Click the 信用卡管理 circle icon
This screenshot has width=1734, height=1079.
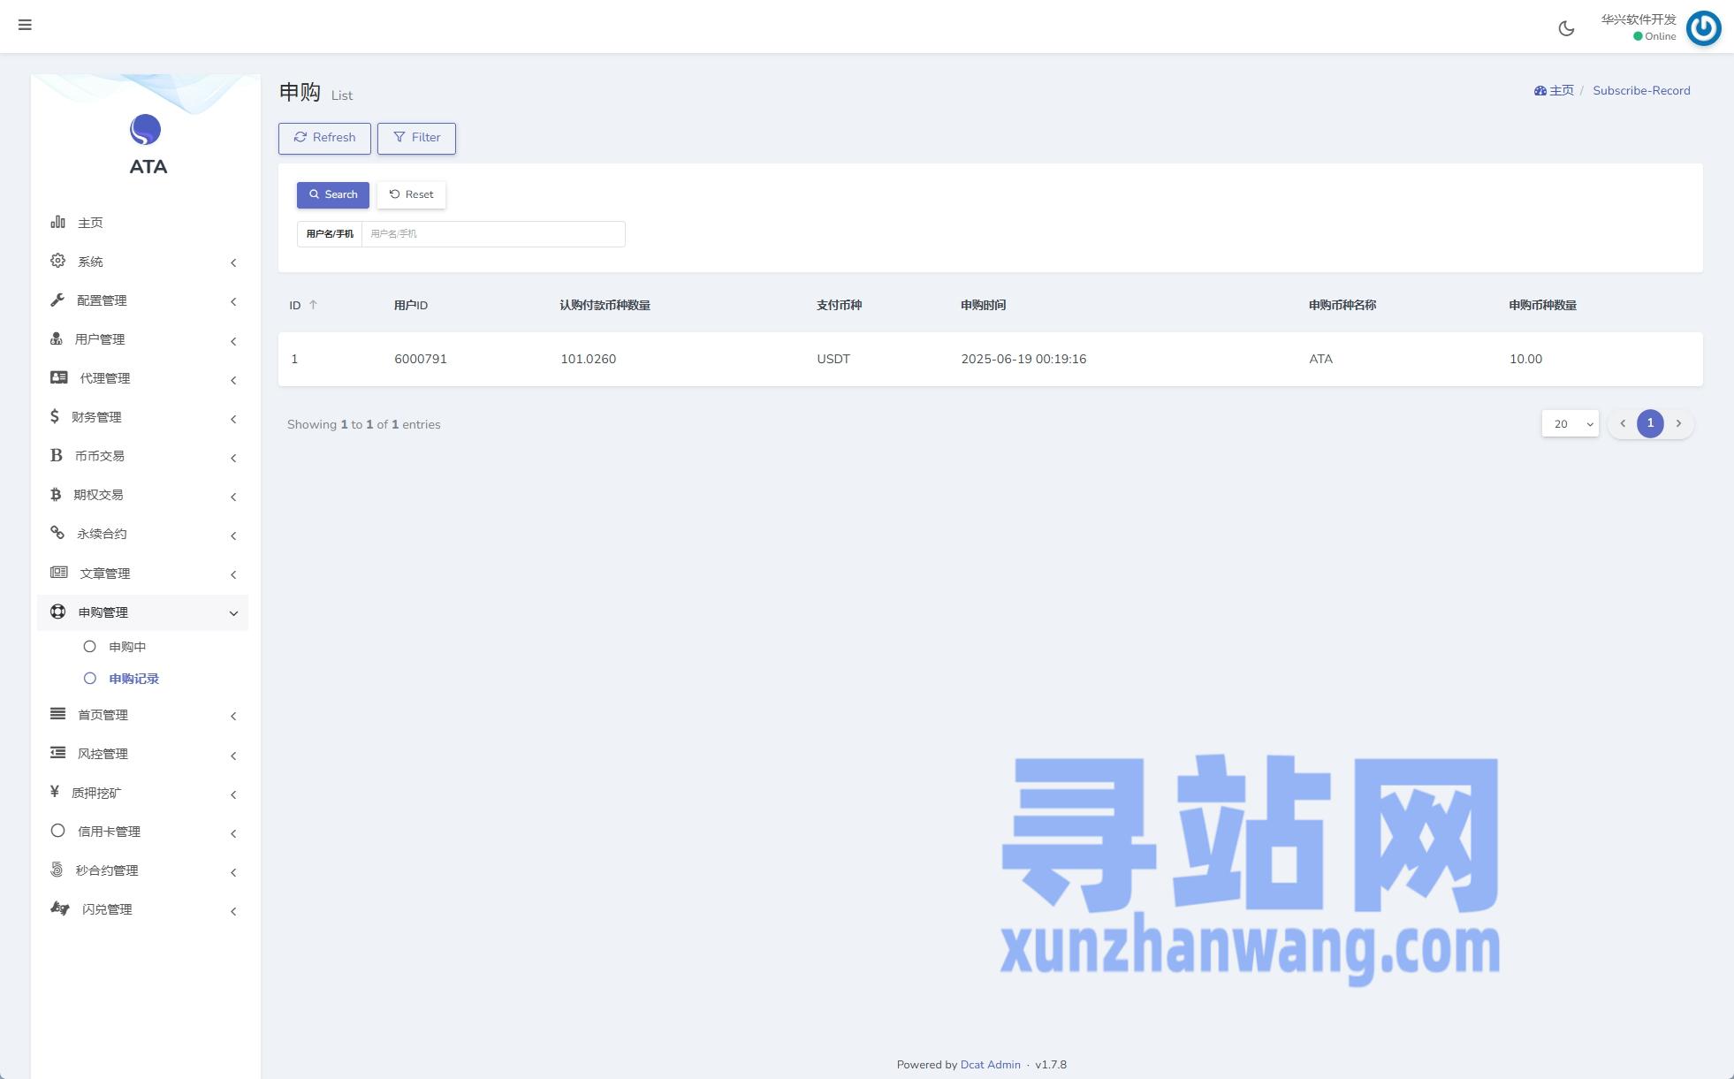57,831
